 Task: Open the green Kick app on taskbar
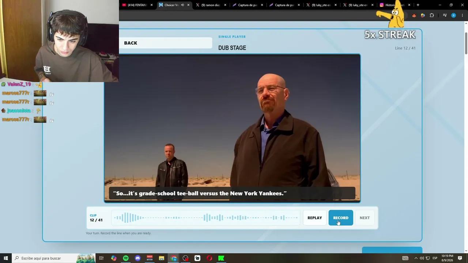pyautogui.click(x=221, y=258)
